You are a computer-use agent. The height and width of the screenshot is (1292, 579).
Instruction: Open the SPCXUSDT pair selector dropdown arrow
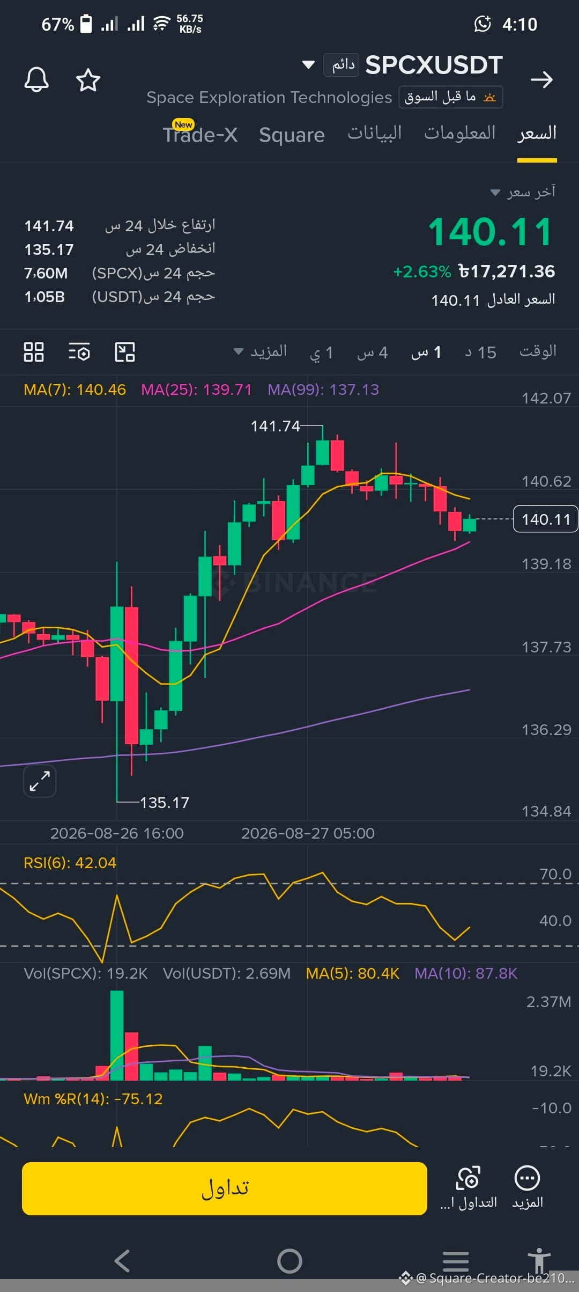[308, 65]
